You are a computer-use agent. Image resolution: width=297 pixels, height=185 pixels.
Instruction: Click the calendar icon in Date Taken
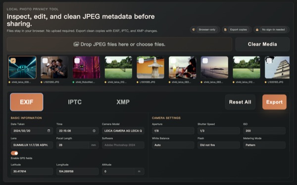[49, 131]
